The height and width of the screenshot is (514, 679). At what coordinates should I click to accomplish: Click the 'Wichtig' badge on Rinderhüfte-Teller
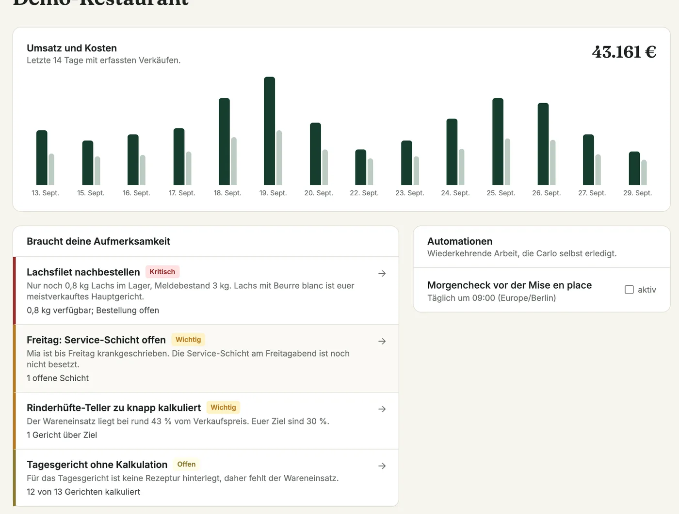click(x=223, y=407)
